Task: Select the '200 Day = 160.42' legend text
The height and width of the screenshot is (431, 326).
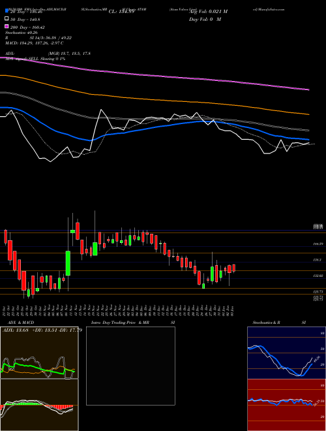Action: click(x=27, y=27)
